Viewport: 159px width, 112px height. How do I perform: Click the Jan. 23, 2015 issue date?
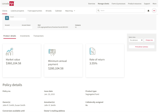click(x=49, y=94)
